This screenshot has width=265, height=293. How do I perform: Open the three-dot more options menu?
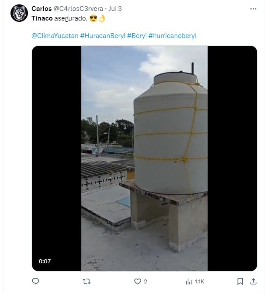point(253,9)
